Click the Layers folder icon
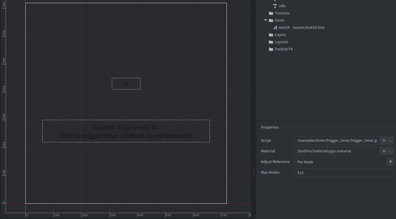 click(271, 35)
